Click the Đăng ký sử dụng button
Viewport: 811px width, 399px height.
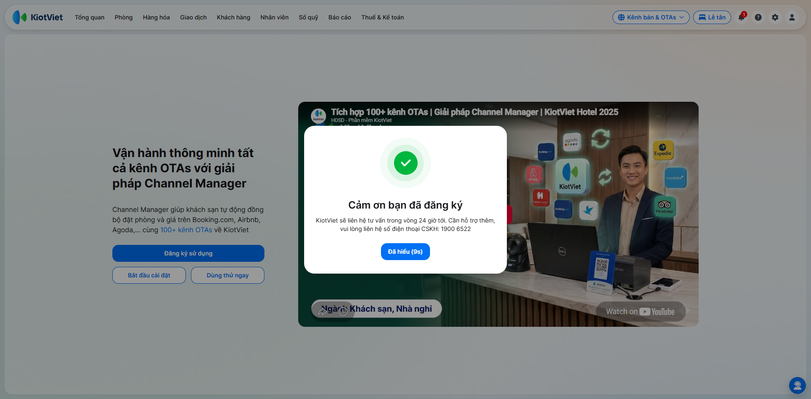[x=188, y=253]
